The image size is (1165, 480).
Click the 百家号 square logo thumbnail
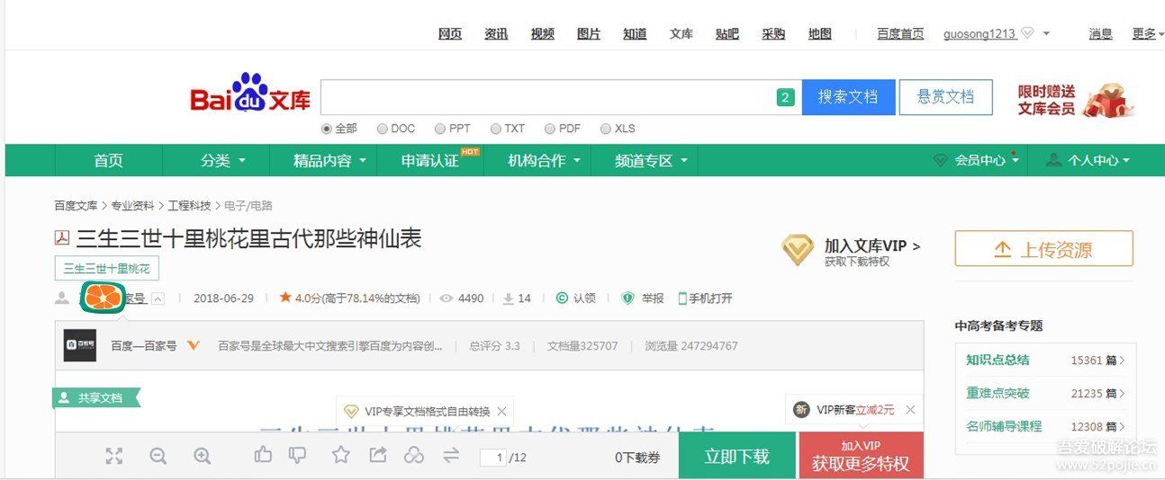(80, 345)
